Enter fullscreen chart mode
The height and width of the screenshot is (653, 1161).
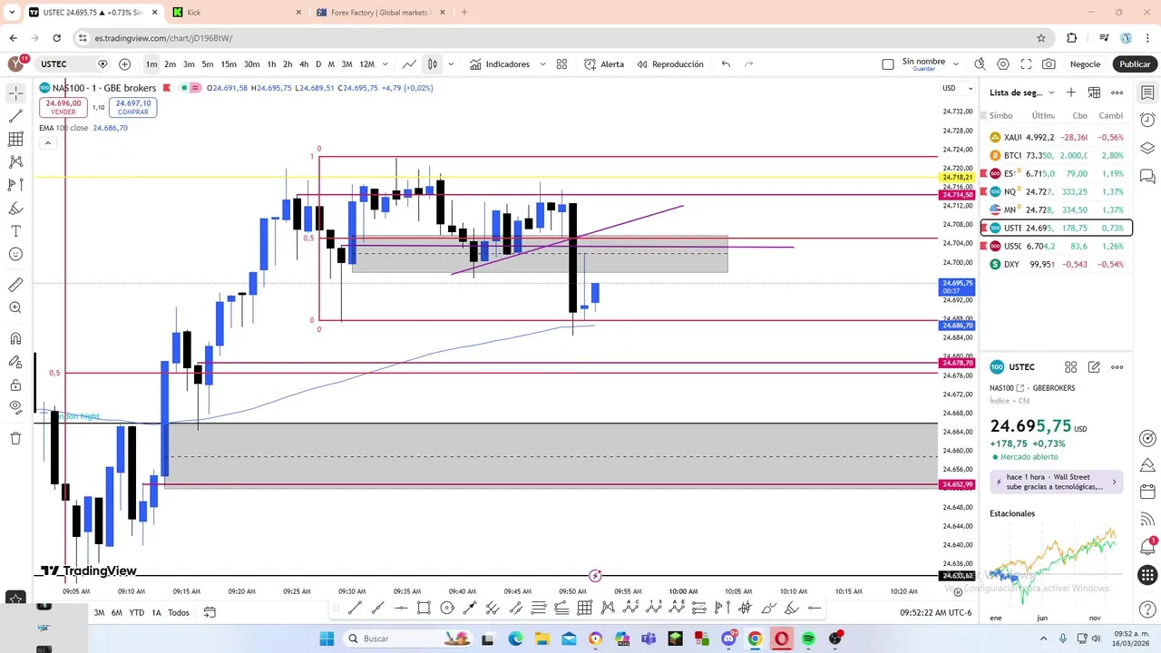coord(1026,64)
